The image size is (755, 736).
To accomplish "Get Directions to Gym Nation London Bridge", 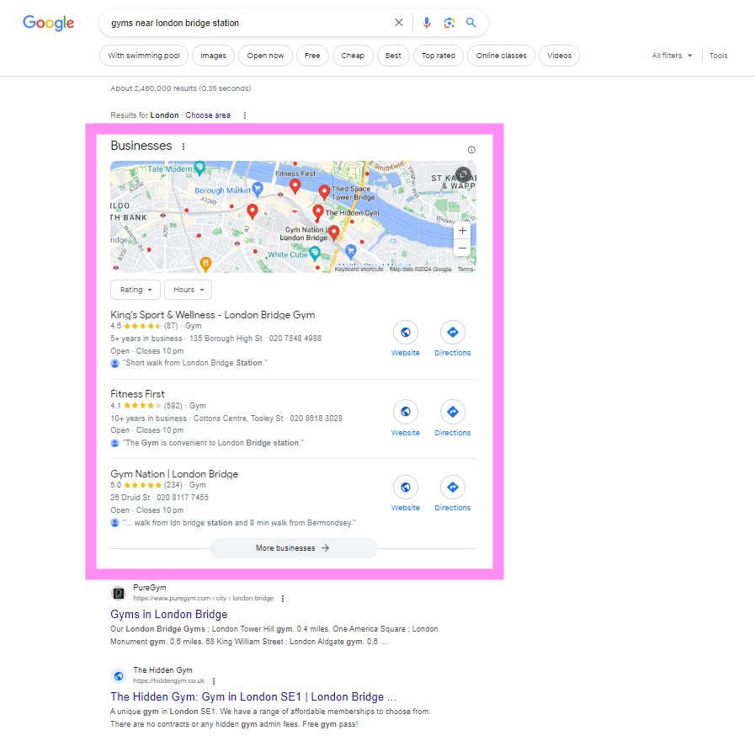I will tap(452, 488).
